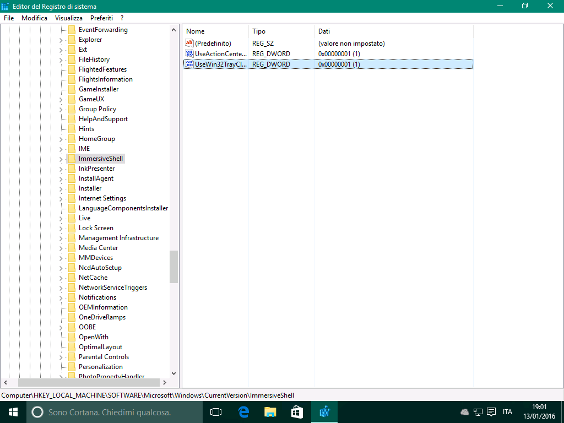Select the OneDriveRamps key
Viewport: 564px width, 423px height.
coord(102,317)
